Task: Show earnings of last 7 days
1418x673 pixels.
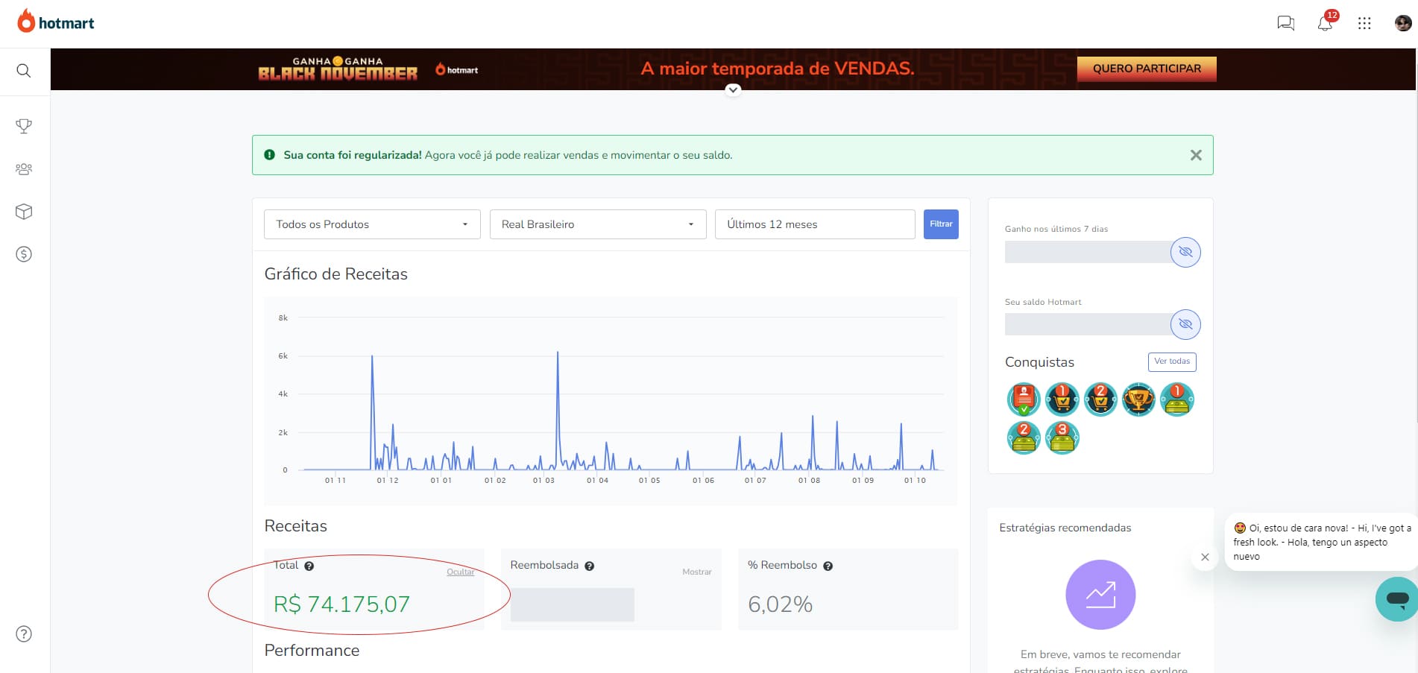Action: tap(1185, 252)
